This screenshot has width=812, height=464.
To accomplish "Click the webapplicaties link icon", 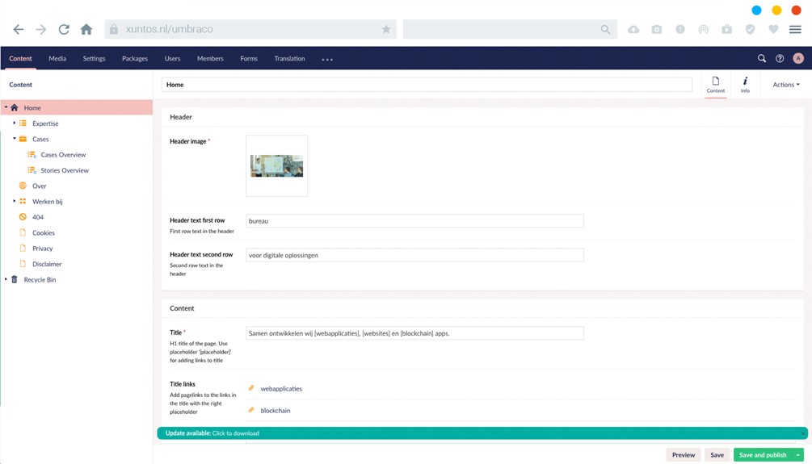I will click(x=251, y=388).
